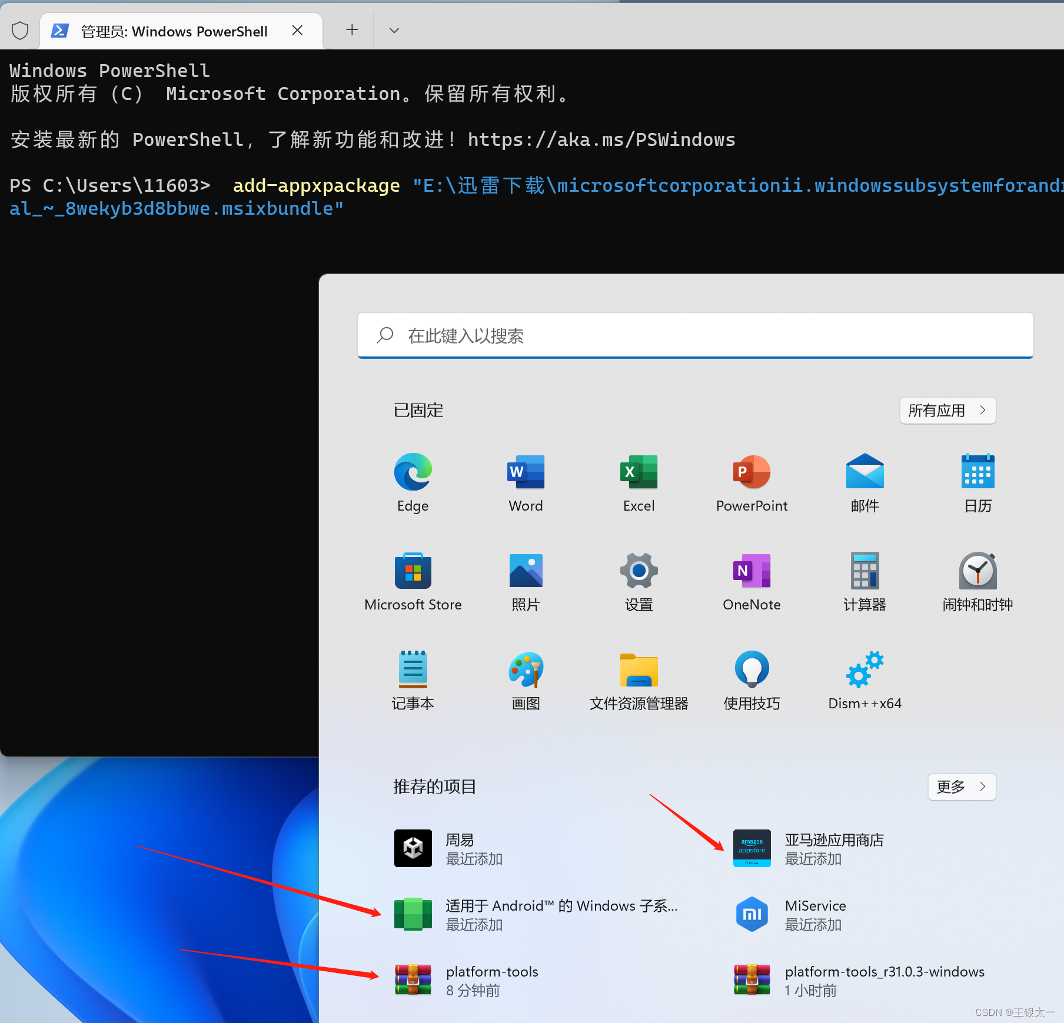The image size is (1064, 1023).
Task: Open the platform-tools archive from 8 分钟前
Action: click(x=467, y=980)
